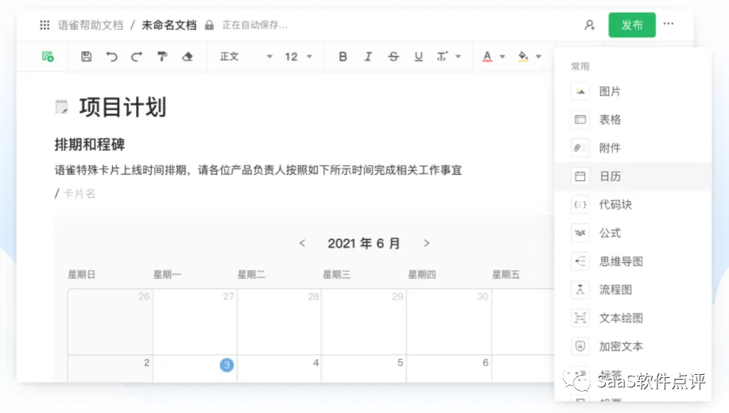The width and height of the screenshot is (729, 413).
Task: Insert 流程图 from the card menu
Action: (x=633, y=290)
